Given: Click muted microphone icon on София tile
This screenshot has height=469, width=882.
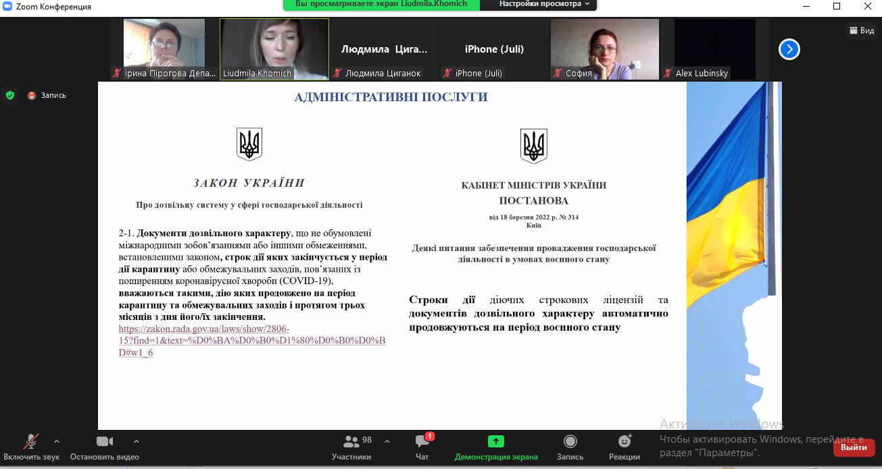Looking at the screenshot, I should click(559, 73).
